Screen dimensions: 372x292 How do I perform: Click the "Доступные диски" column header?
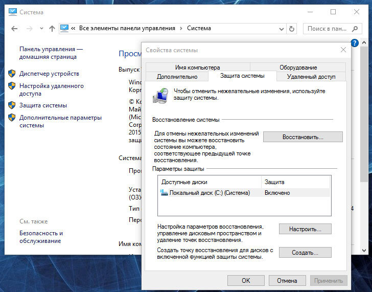coord(210,182)
